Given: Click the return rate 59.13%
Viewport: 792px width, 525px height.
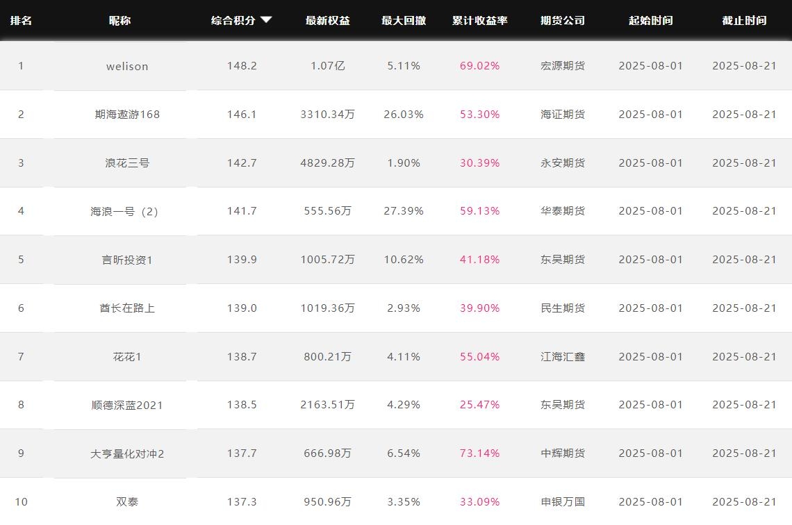Looking at the screenshot, I should [480, 210].
